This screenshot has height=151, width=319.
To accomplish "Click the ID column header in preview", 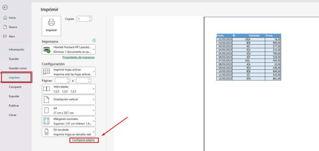I will (234, 35).
